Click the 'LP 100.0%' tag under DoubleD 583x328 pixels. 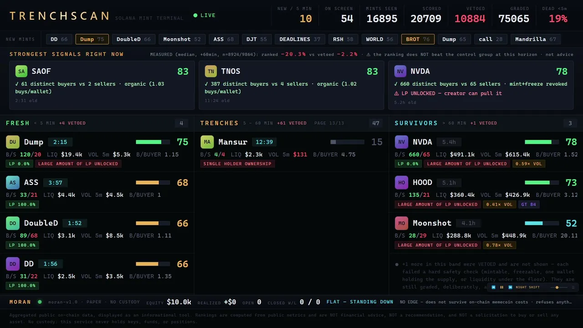point(22,245)
